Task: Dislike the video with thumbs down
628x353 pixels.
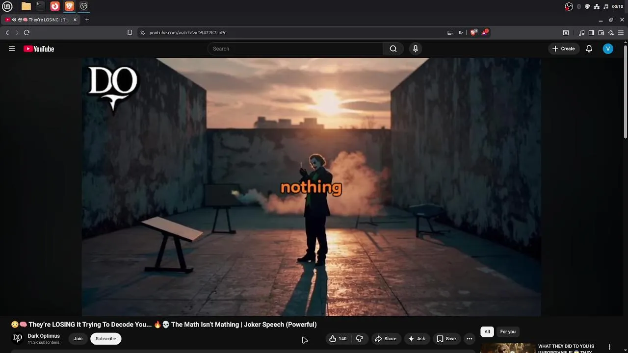Action: (x=360, y=339)
